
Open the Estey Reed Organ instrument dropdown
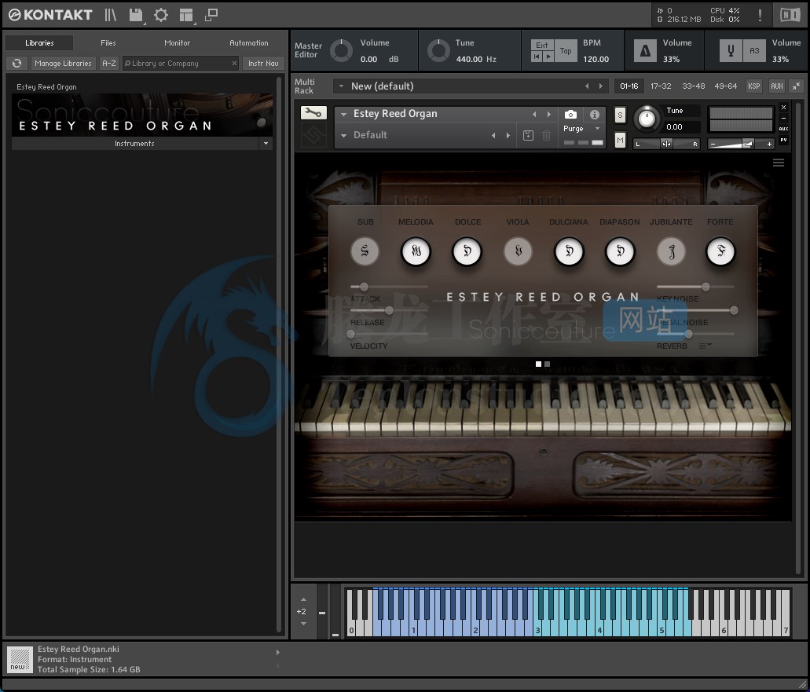point(343,114)
